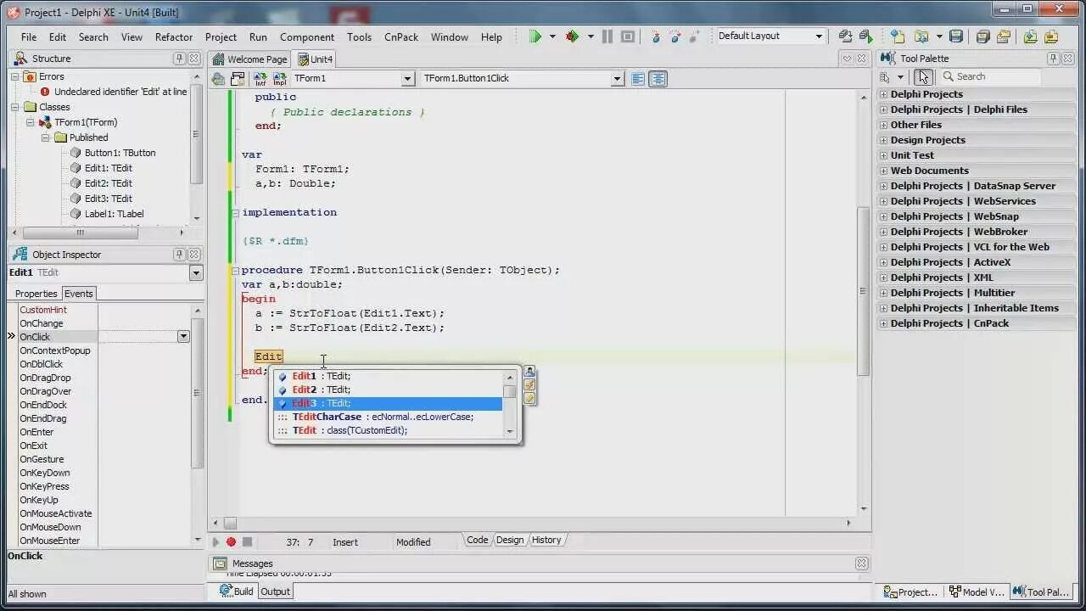Pin the Tool Palette panel
1086x611 pixels.
pyautogui.click(x=1053, y=59)
